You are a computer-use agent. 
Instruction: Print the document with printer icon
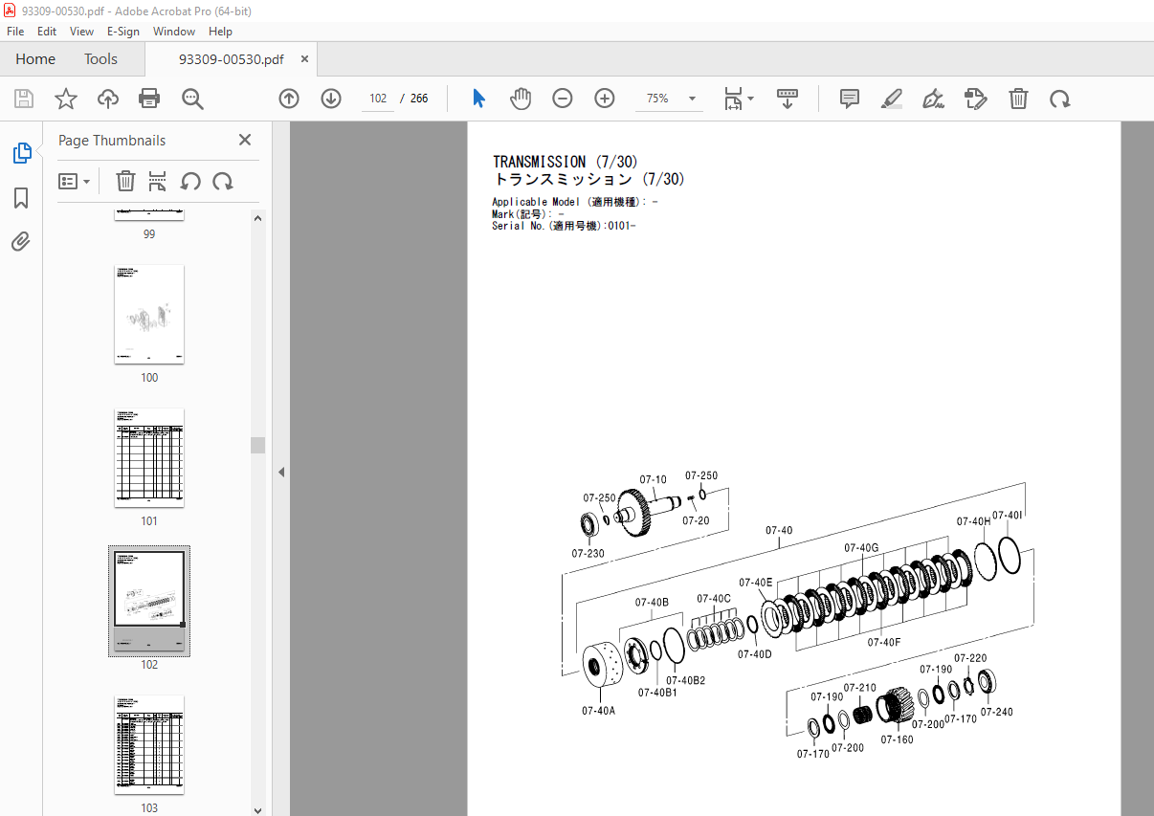pos(149,99)
